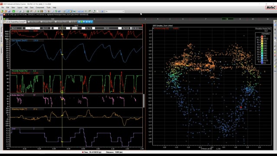Viewport: 277px width, 156px height.
Task: Open the Component menu
Action: click(40, 8)
